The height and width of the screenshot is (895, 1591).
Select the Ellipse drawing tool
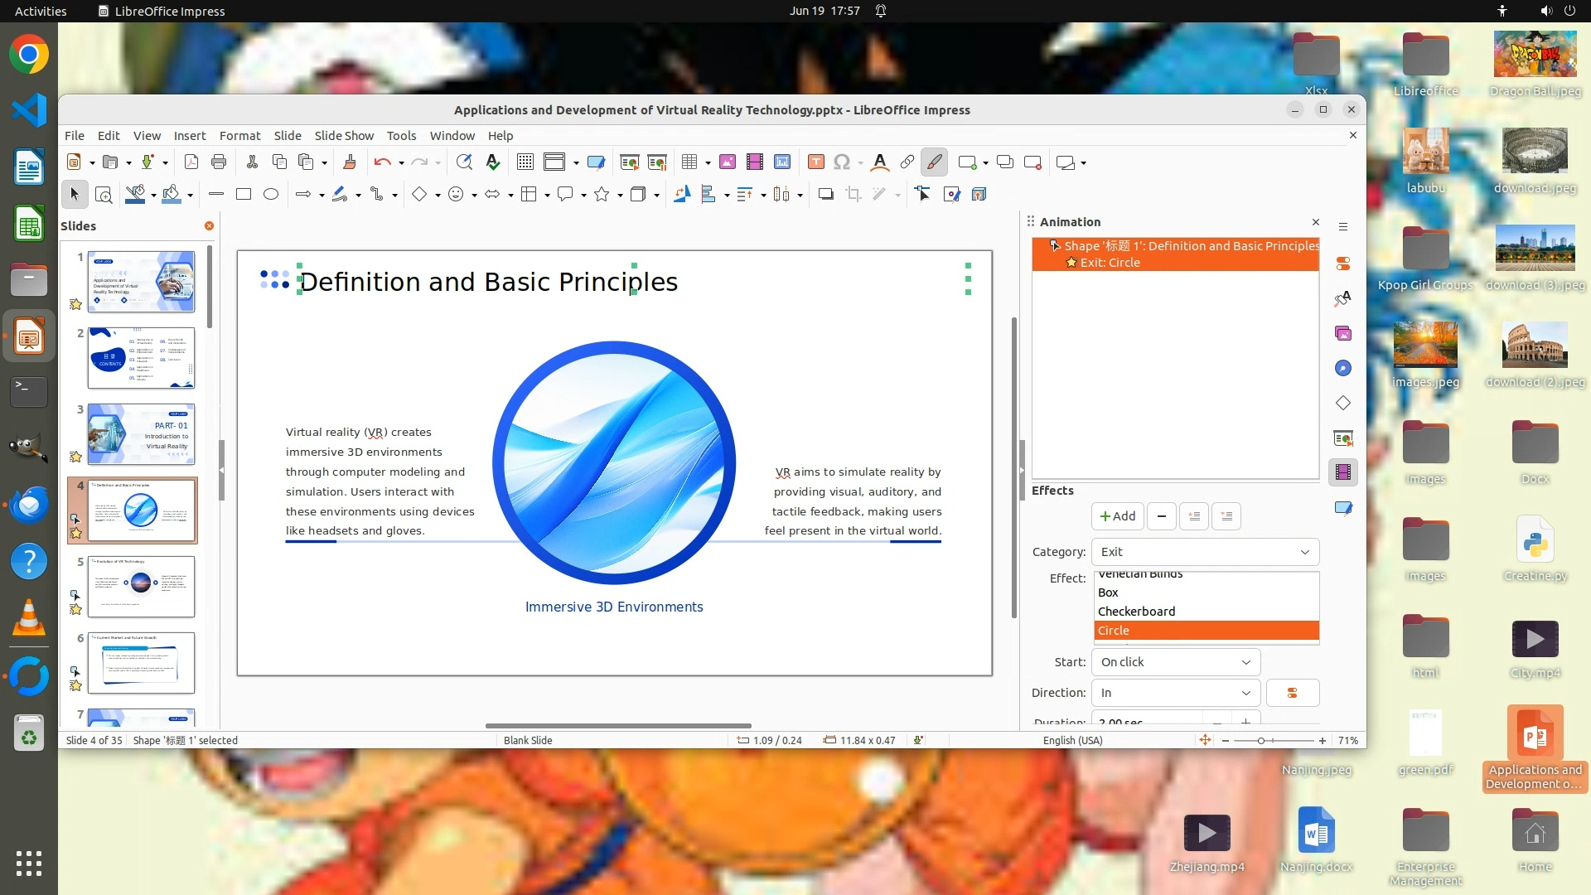pos(271,194)
